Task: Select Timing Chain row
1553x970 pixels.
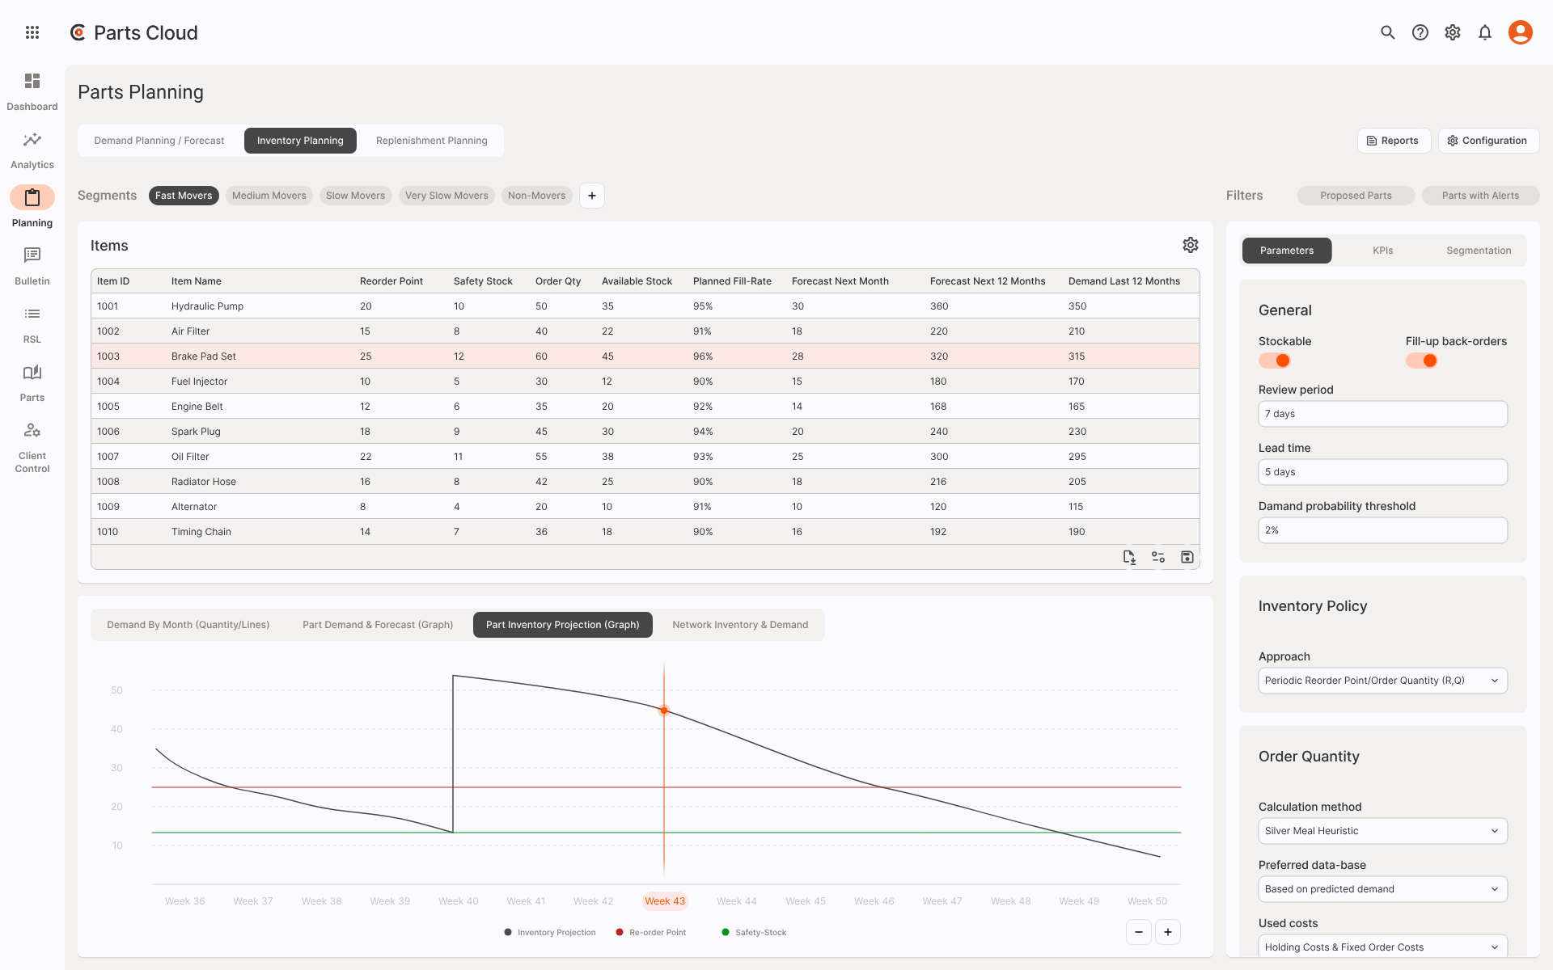Action: pyautogui.click(x=645, y=531)
